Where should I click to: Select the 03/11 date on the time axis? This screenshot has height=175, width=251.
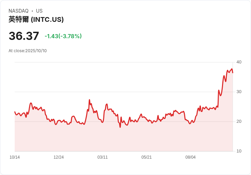click(x=103, y=157)
